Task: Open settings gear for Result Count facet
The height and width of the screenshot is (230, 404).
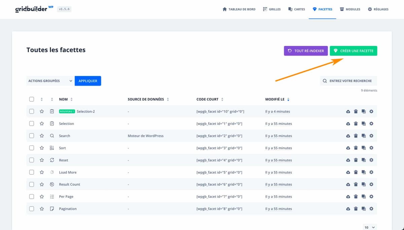Action: point(371,184)
